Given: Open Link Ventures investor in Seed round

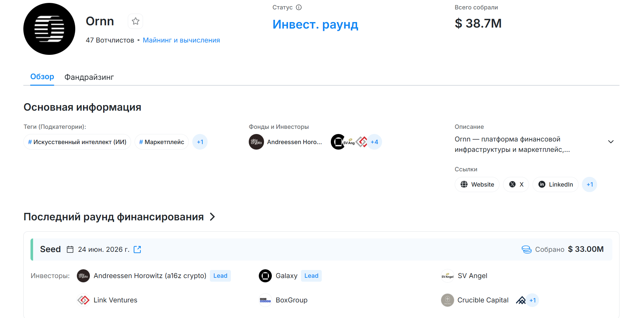Looking at the screenshot, I should 115,300.
